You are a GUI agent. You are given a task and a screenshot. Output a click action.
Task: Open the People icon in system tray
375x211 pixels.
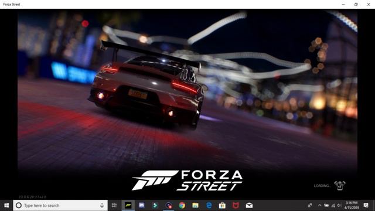coord(310,205)
